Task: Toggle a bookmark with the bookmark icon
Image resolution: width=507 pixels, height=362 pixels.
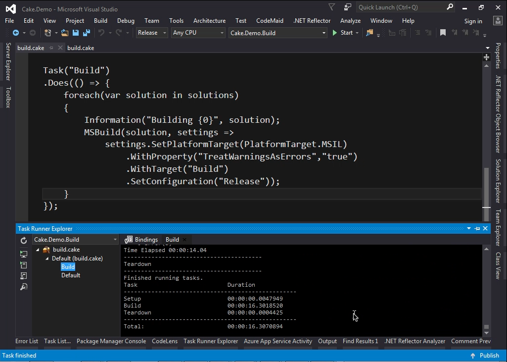Action: tap(443, 33)
